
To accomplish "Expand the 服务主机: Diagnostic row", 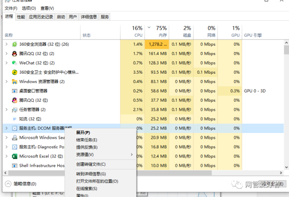I will coord(7,147).
